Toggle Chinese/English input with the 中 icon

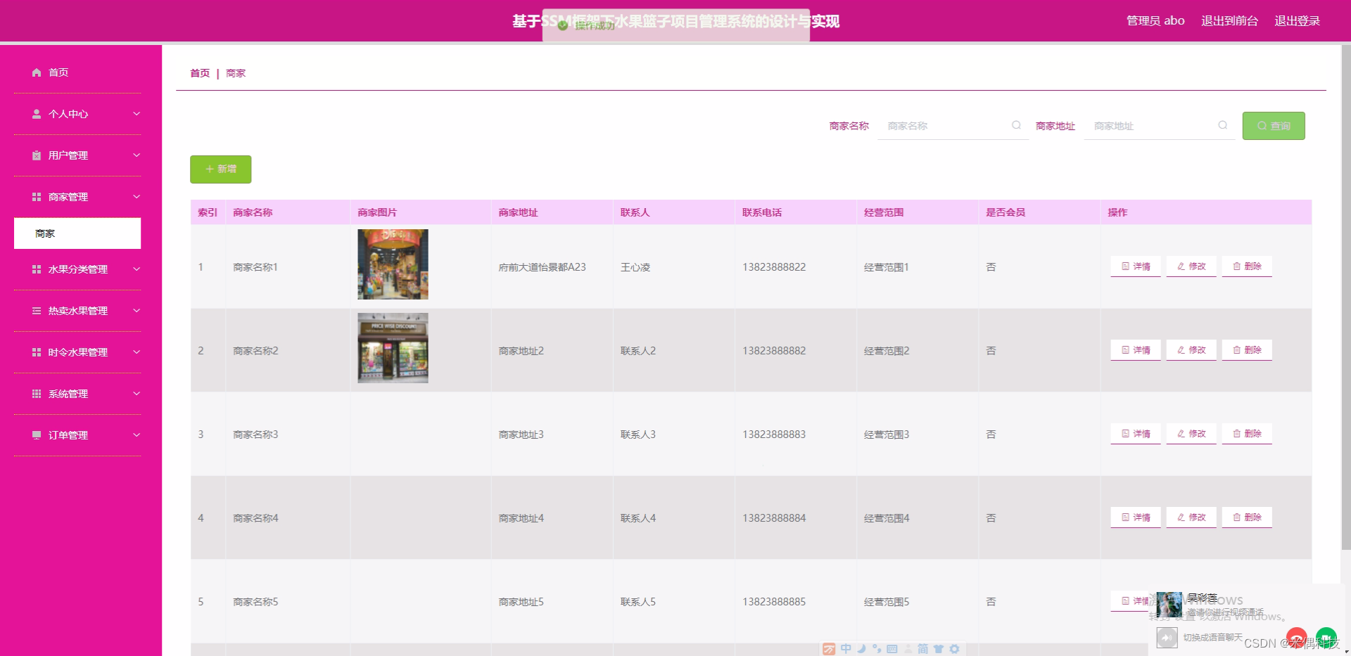point(846,649)
